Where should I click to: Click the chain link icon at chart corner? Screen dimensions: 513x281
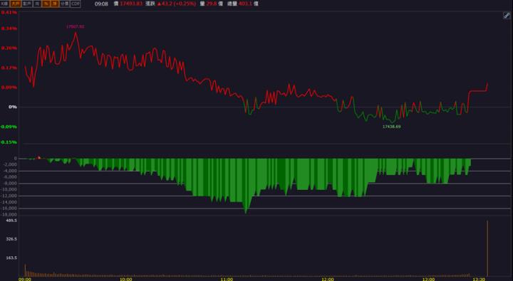(507, 16)
